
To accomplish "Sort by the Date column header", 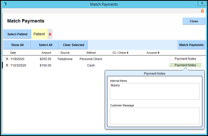I will 13,53.
